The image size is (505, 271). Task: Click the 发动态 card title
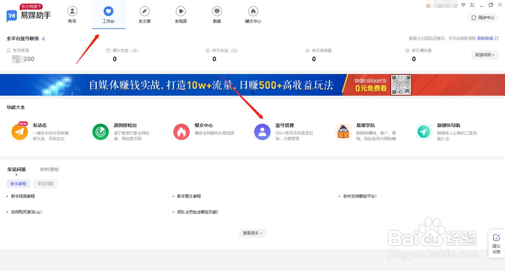[x=40, y=126]
